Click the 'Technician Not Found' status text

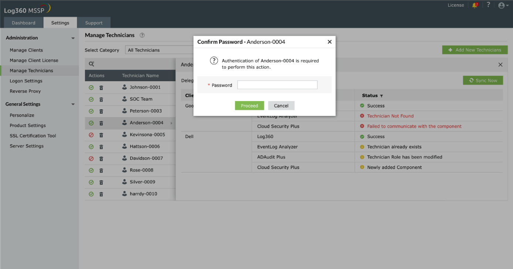(x=390, y=116)
